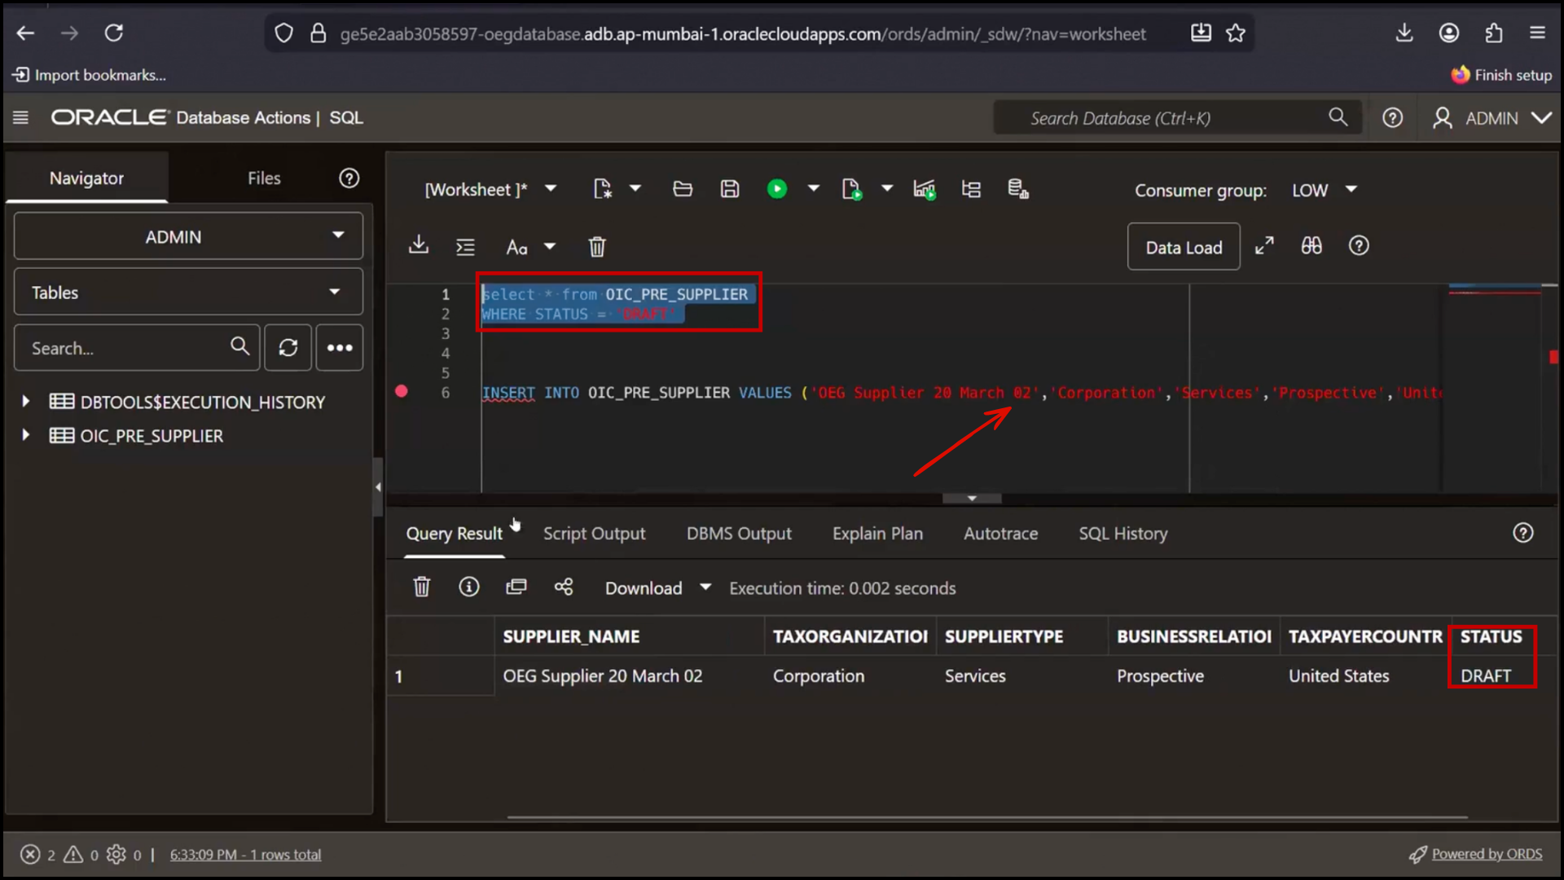Open the Database Actions hamburger menu
The image size is (1564, 880).
click(x=21, y=118)
